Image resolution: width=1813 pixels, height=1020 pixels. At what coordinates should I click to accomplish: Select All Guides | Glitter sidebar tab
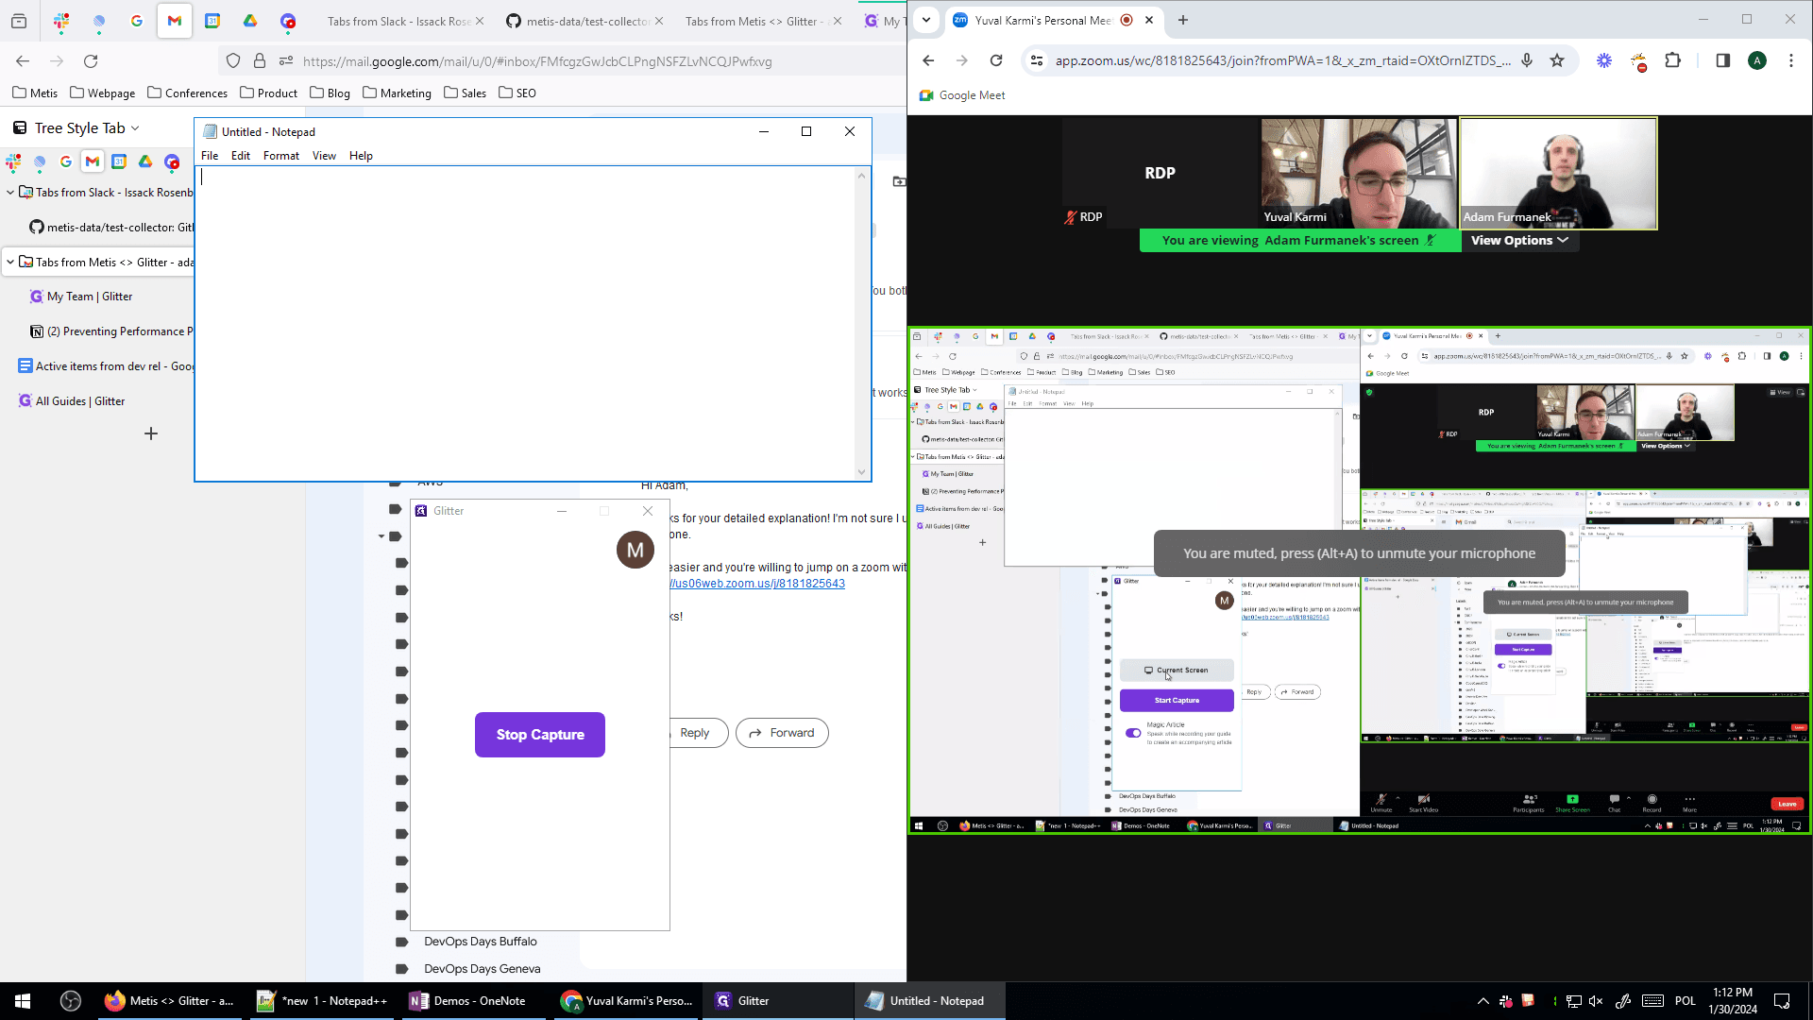[80, 401]
